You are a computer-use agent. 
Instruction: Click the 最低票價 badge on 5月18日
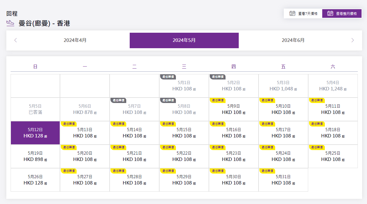click(316, 124)
